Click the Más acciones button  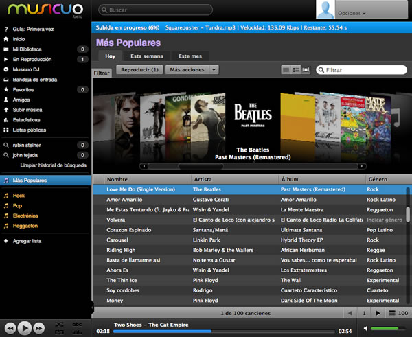[187, 69]
